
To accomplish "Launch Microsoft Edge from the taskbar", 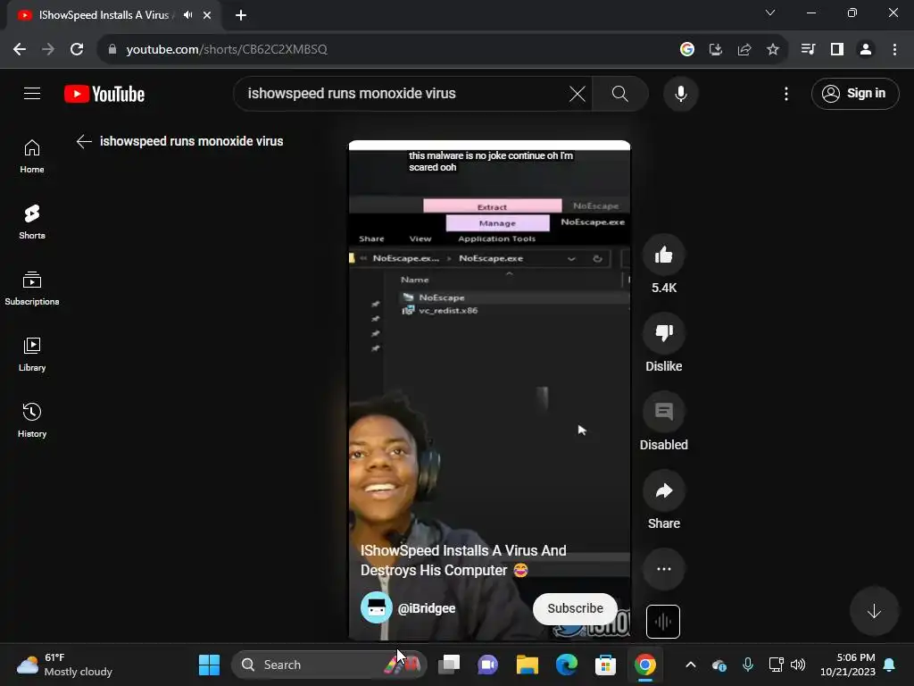I will pos(566,665).
